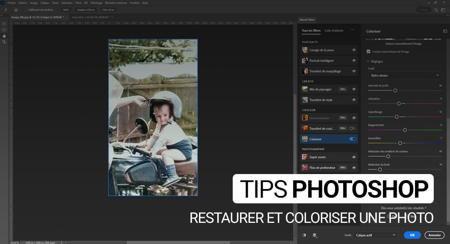Screen dimensions: 450x244
Task: Enable the Transfert de couleur filter toggle
Action: [352, 129]
